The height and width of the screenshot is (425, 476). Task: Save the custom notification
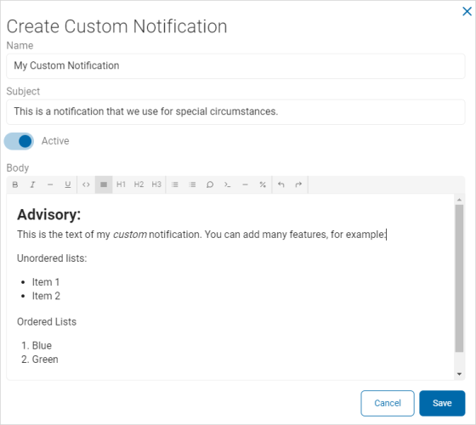tap(442, 403)
